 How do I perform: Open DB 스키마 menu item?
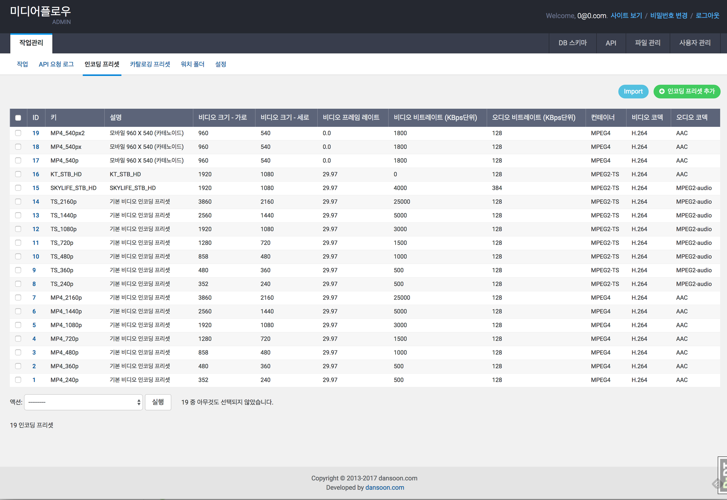click(x=572, y=43)
